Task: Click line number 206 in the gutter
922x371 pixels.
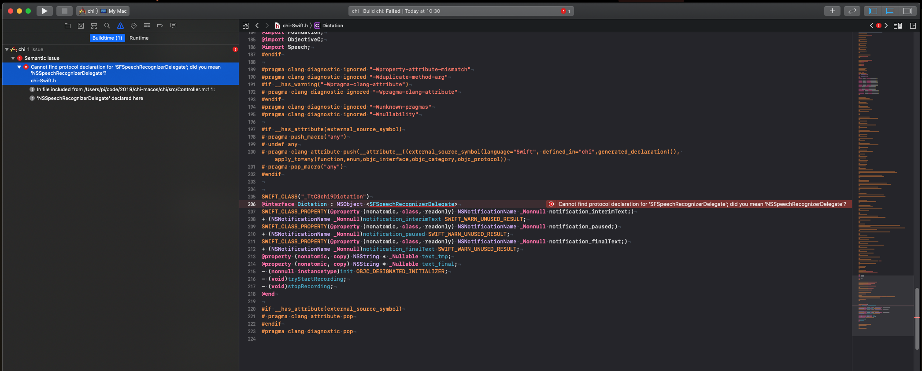Action: (x=252, y=204)
